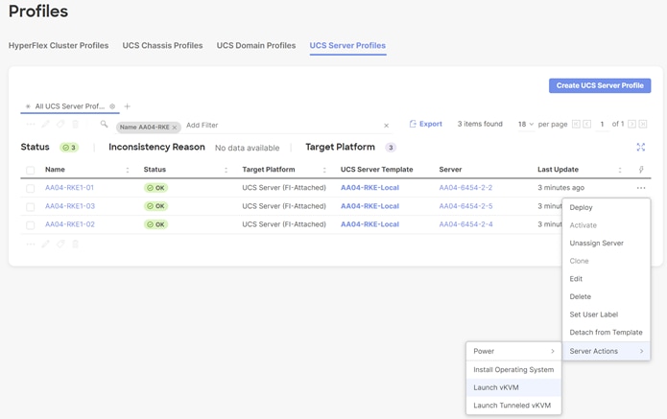This screenshot has height=419, width=667.
Task: Open profile AA04-RKE1-03
Action: (x=70, y=206)
